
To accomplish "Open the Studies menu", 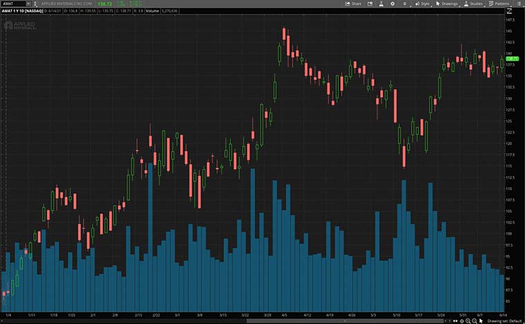I will coord(474,3).
